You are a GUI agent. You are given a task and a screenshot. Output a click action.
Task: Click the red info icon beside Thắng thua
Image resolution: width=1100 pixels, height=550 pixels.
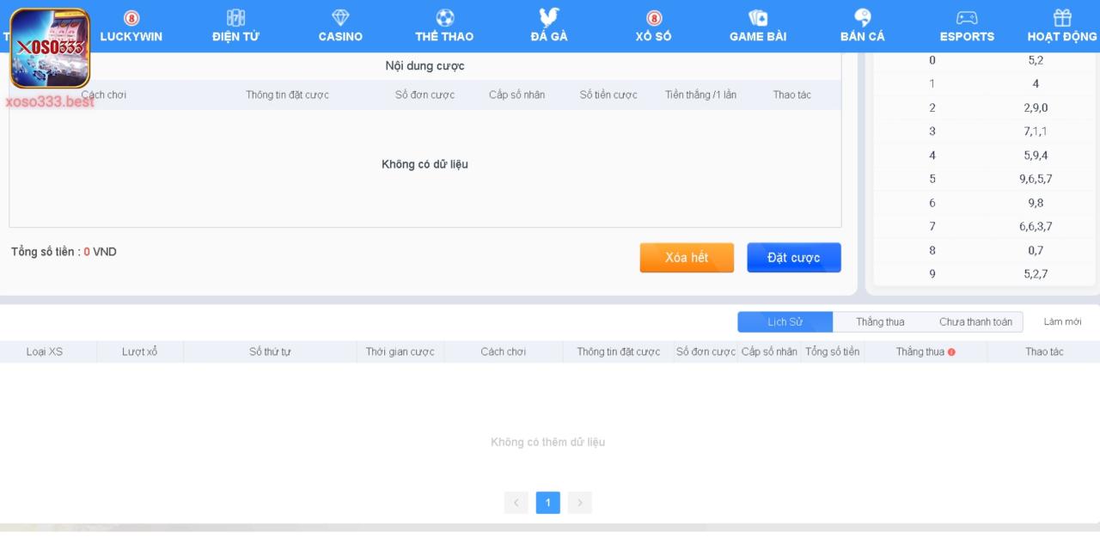pyautogui.click(x=951, y=352)
